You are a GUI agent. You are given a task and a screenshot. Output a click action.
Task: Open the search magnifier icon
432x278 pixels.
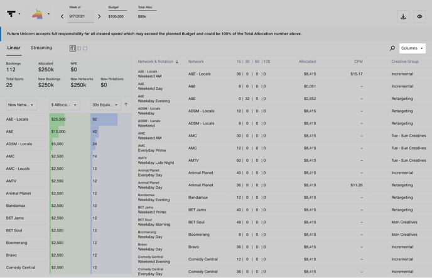click(392, 48)
